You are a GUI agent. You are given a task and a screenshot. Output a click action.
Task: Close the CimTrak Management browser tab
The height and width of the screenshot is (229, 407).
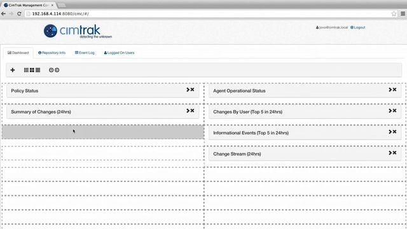(52, 5)
